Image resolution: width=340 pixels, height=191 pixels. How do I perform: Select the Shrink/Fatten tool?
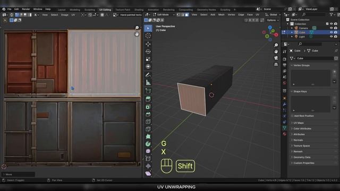tap(148, 166)
